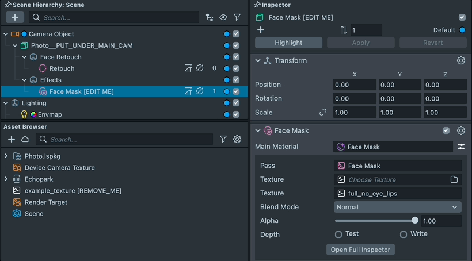Open the Blend Mode dropdown
The width and height of the screenshot is (472, 261).
click(398, 207)
